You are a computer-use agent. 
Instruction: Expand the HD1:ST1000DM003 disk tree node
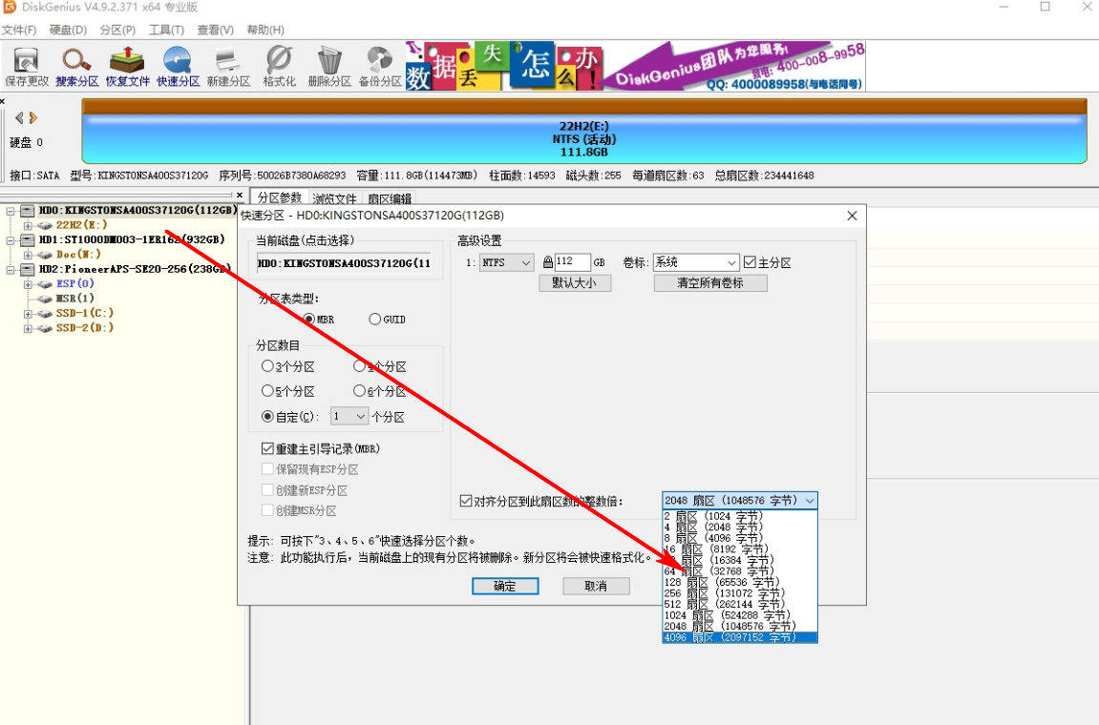tap(11, 240)
